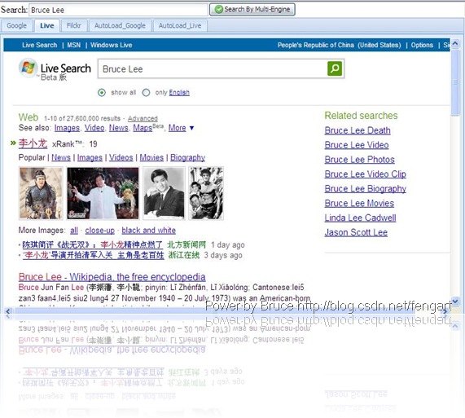Screen dimensions: 465x418
Task: Click into the Live Search query field
Action: click(213, 68)
